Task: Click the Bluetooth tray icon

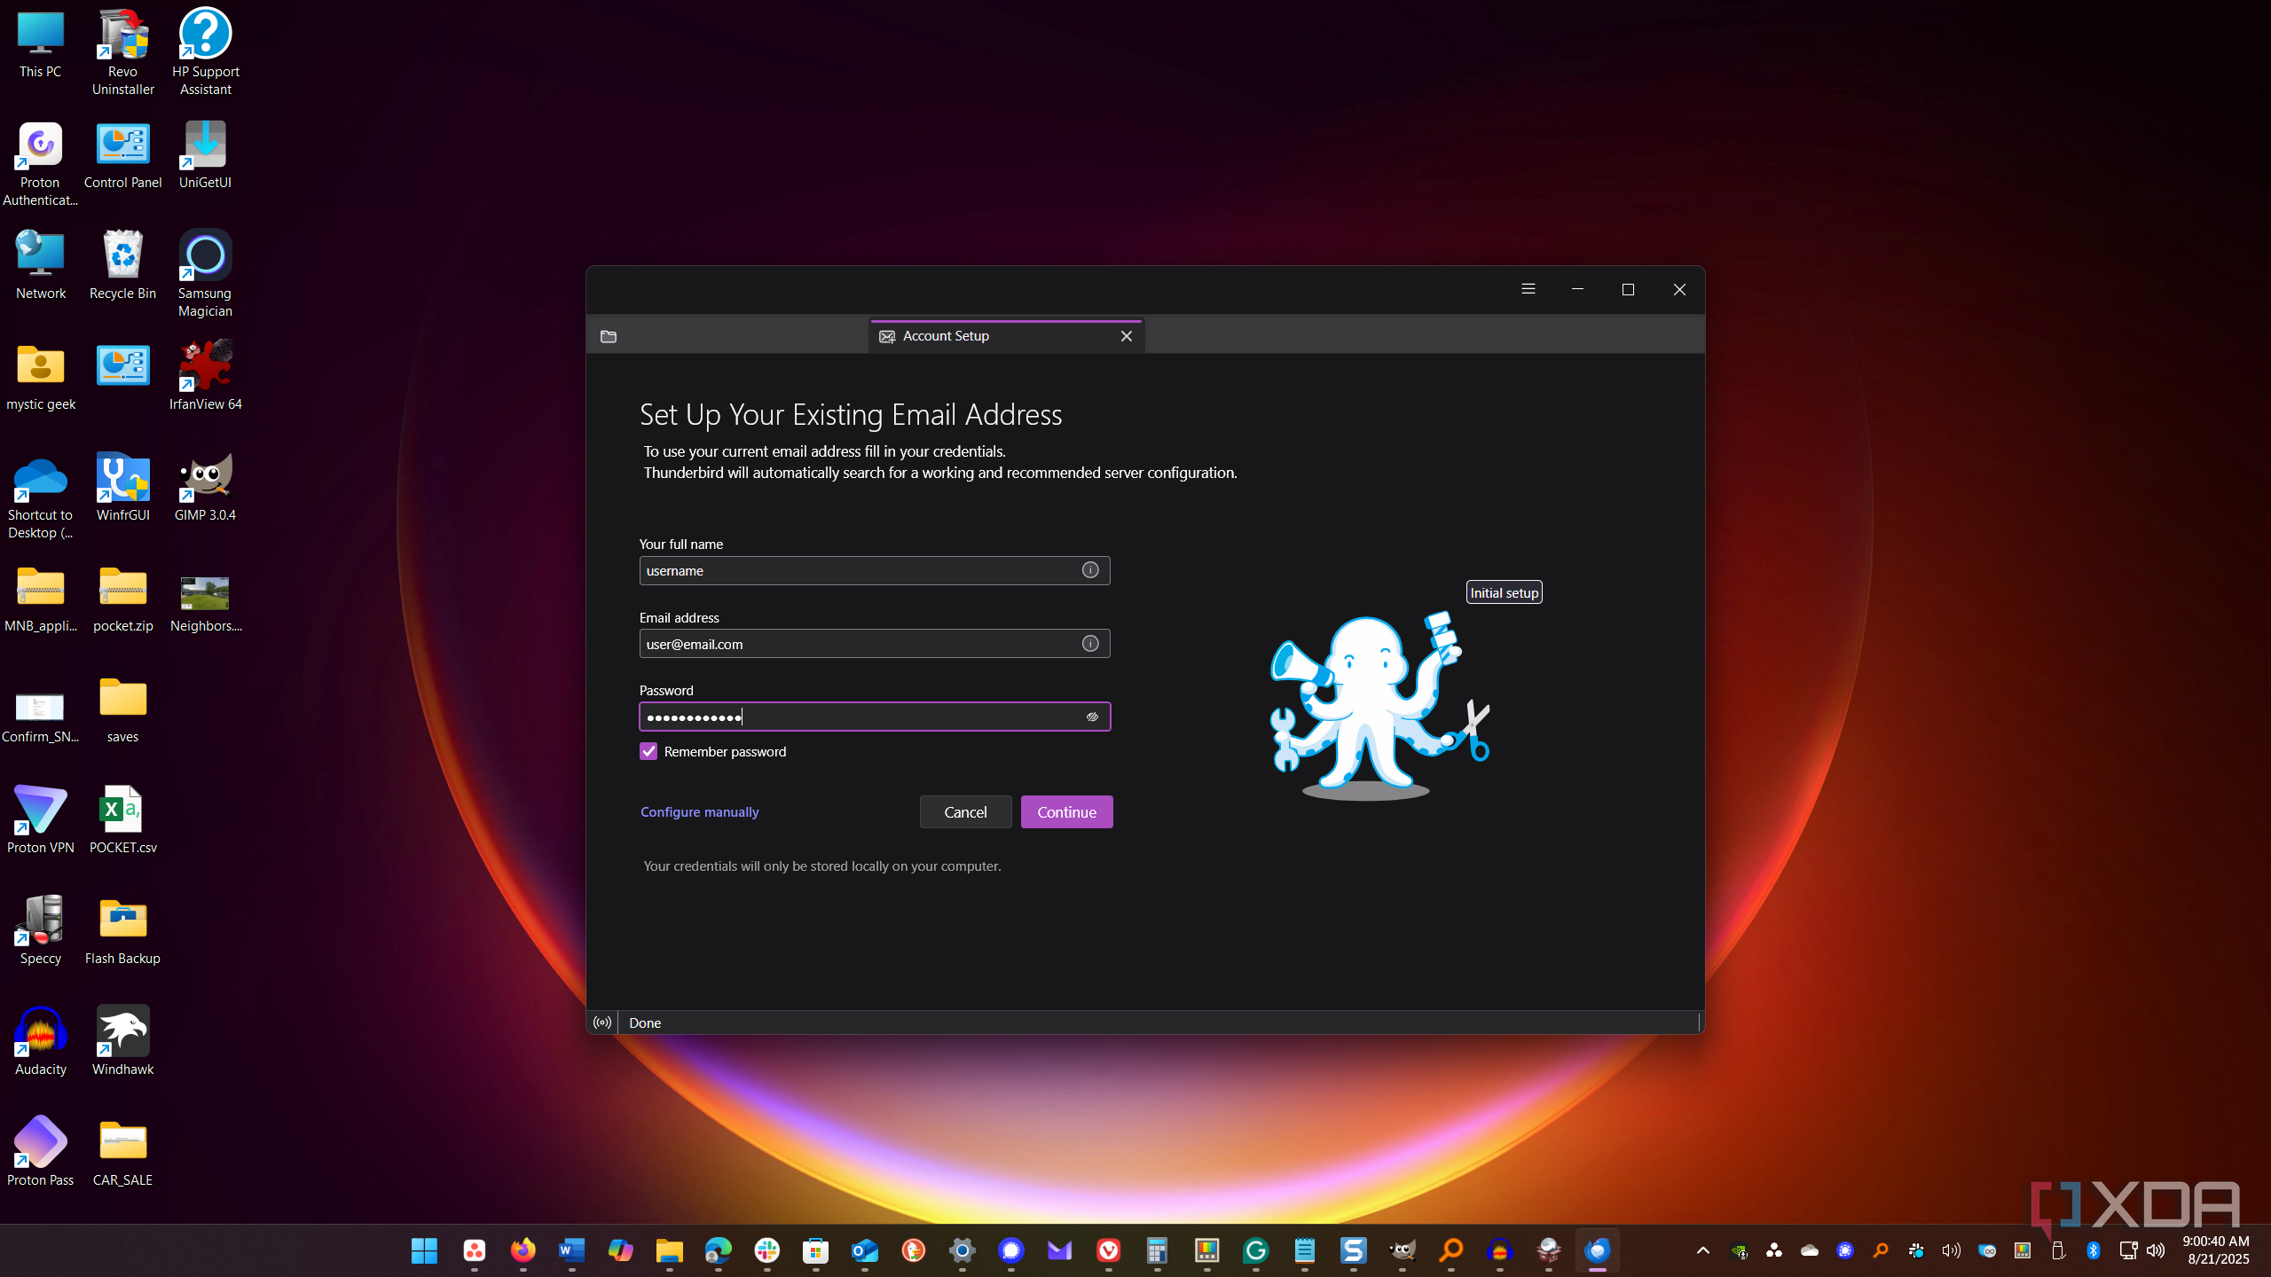Action: point(2093,1250)
